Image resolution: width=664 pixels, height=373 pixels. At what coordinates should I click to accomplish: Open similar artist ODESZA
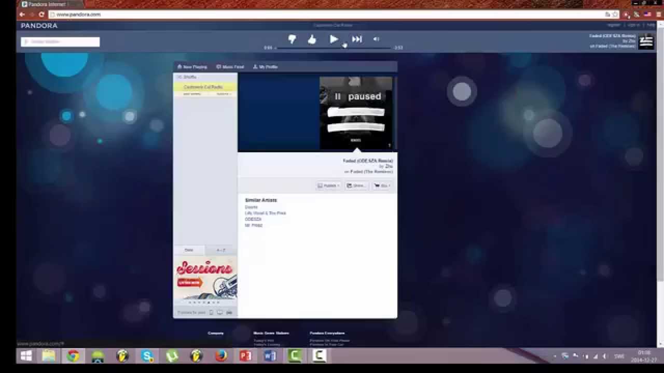coord(253,220)
